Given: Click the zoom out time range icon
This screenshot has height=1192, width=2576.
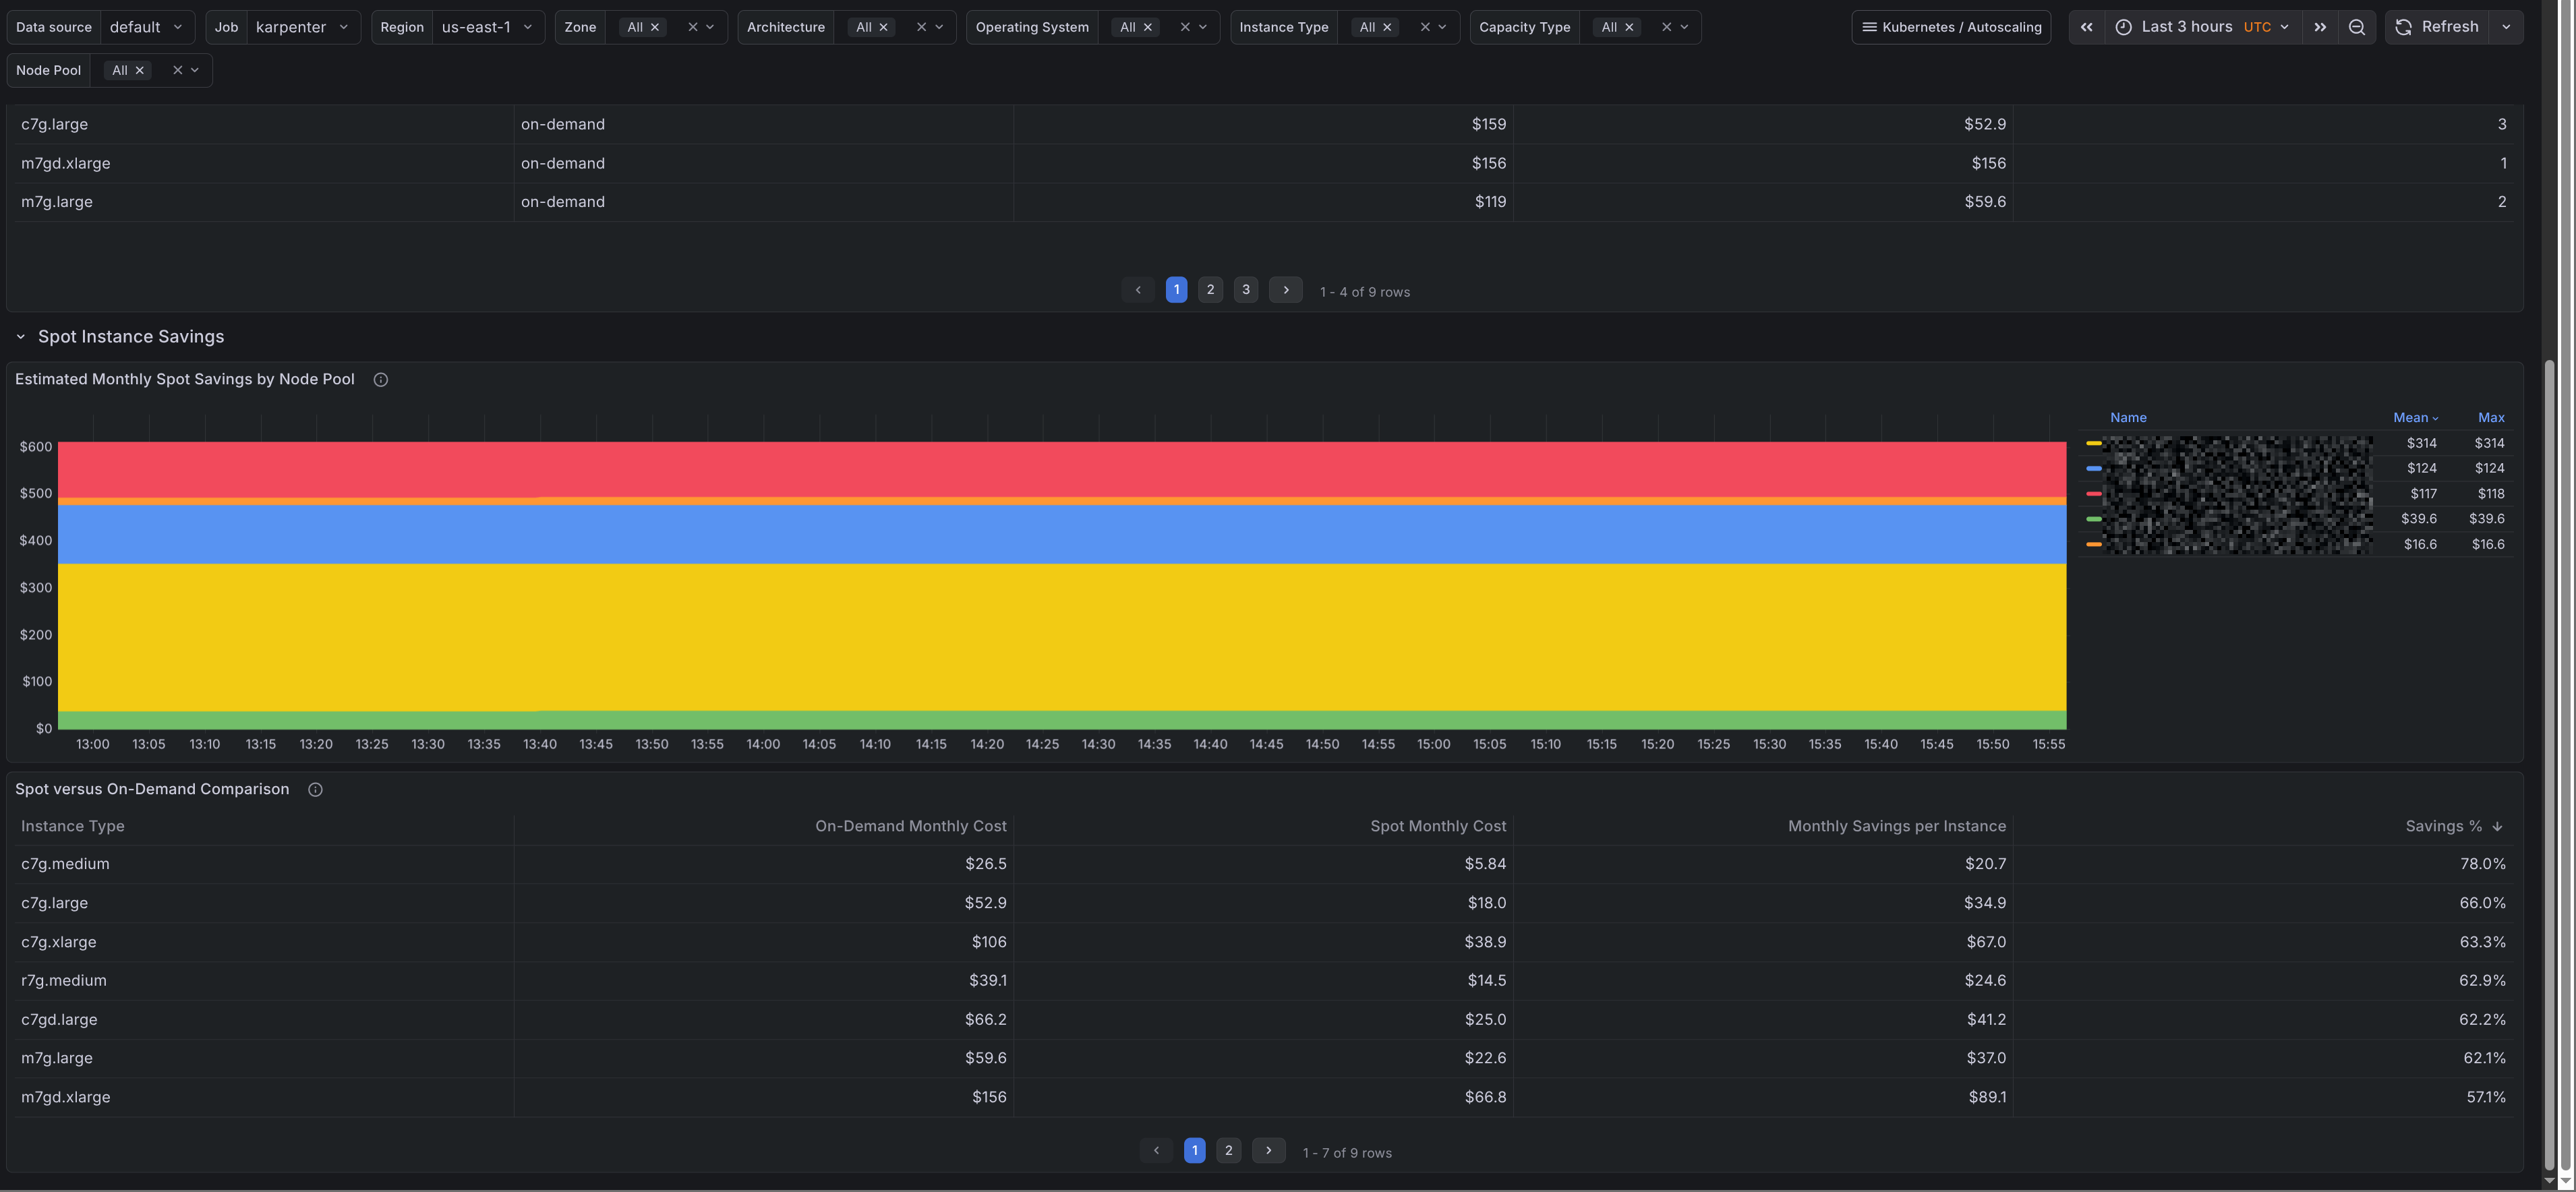Looking at the screenshot, I should [2356, 27].
